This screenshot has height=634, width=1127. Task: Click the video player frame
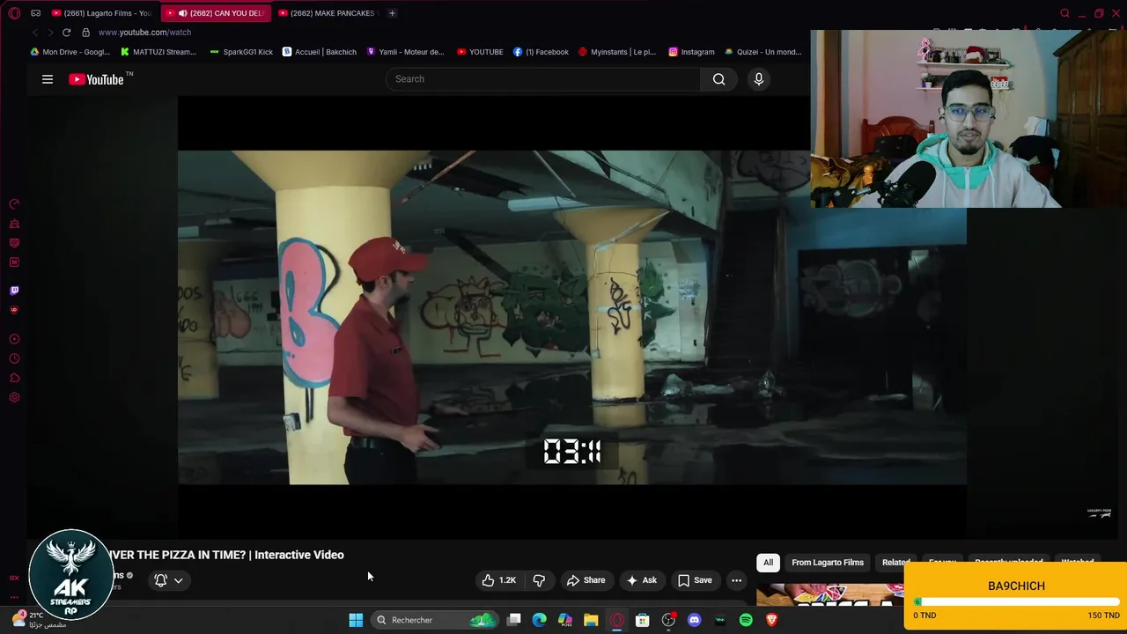(x=571, y=317)
